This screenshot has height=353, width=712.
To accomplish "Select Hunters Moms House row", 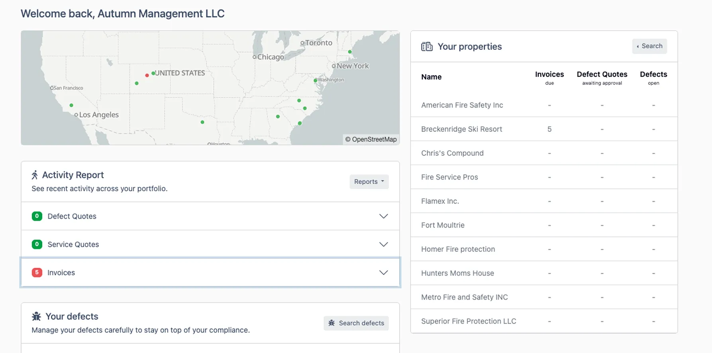I will [x=544, y=273].
